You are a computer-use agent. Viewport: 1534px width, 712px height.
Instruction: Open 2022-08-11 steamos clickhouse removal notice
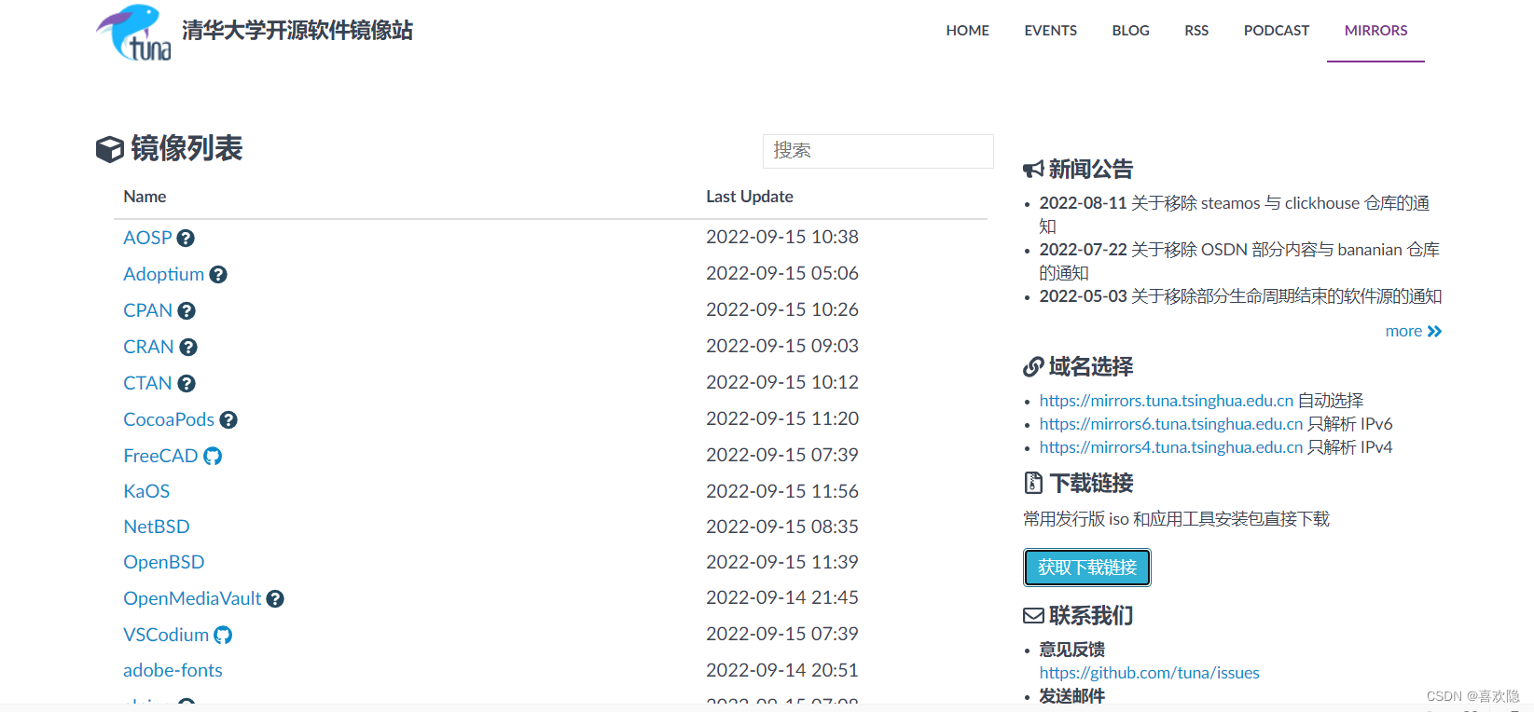(x=1234, y=214)
